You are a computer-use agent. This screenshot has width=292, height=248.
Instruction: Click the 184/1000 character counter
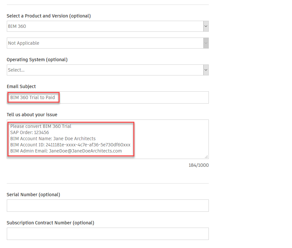point(198,165)
